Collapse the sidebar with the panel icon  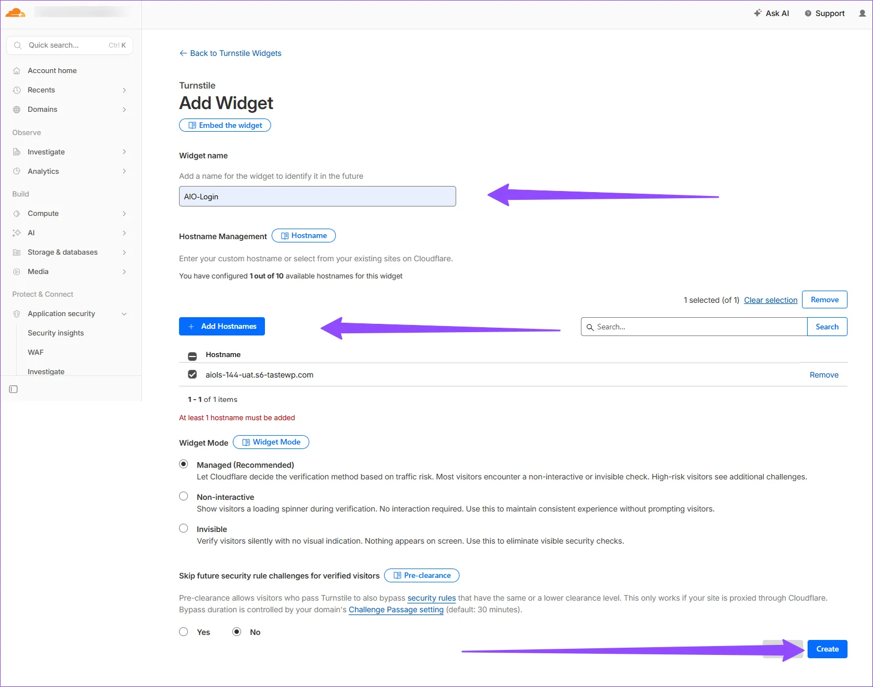13,389
